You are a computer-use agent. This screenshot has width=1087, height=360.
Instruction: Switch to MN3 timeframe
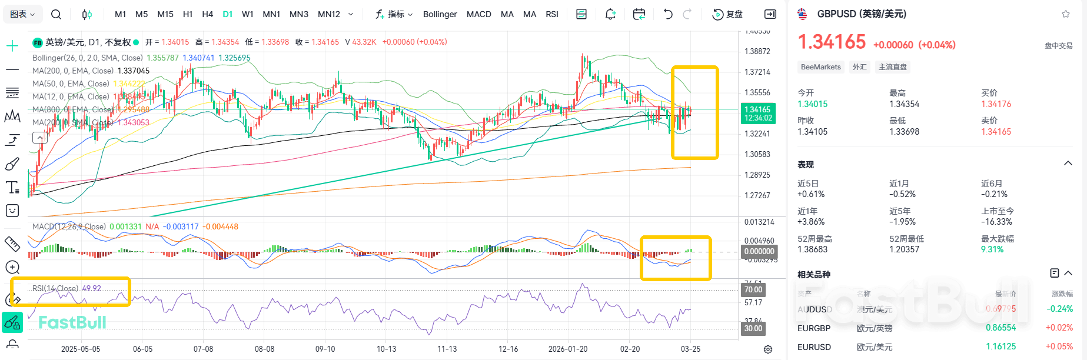point(299,14)
